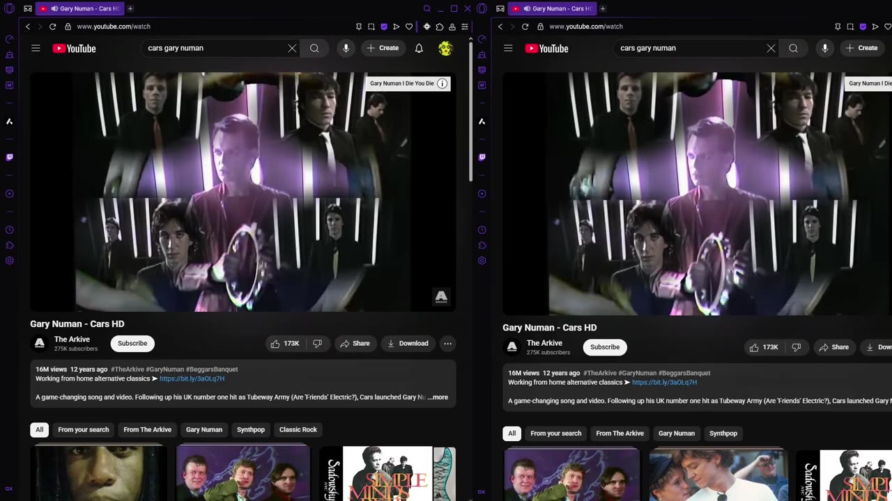Open new tab in left window

click(x=130, y=8)
